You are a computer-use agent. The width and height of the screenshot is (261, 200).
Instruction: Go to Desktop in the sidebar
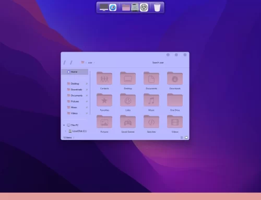[75, 84]
